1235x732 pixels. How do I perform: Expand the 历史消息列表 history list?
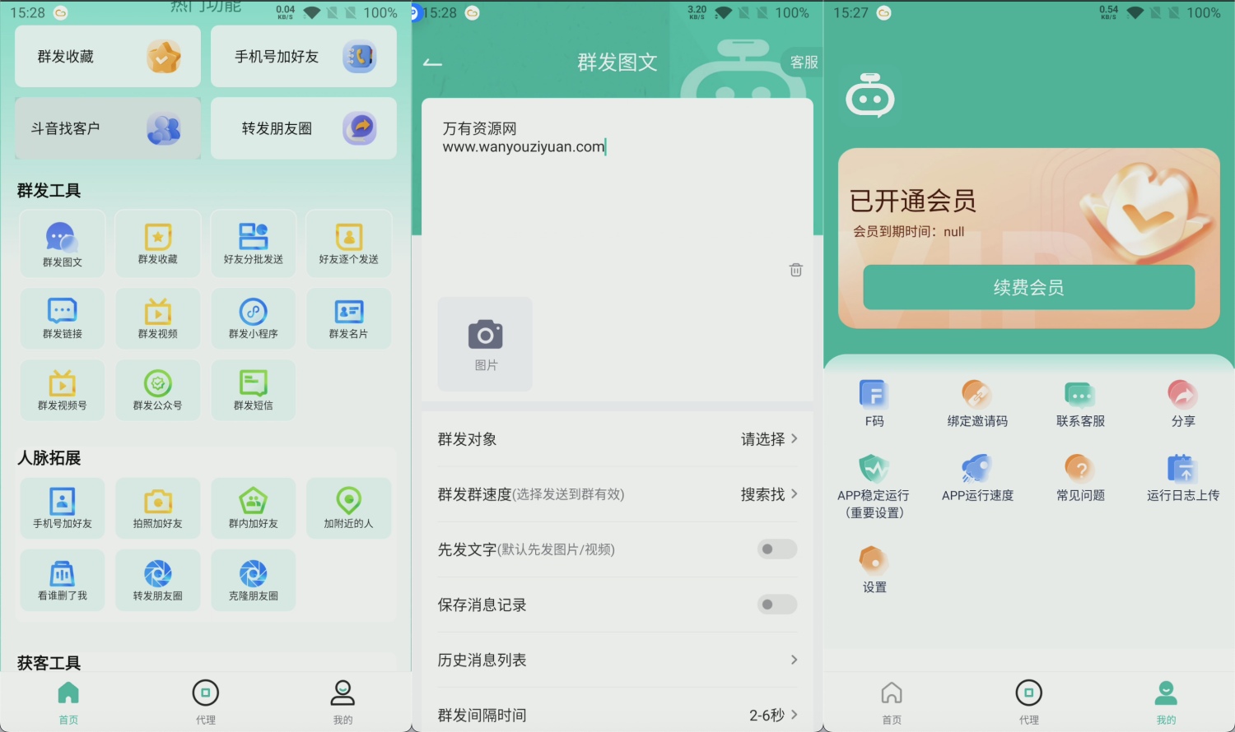616,660
